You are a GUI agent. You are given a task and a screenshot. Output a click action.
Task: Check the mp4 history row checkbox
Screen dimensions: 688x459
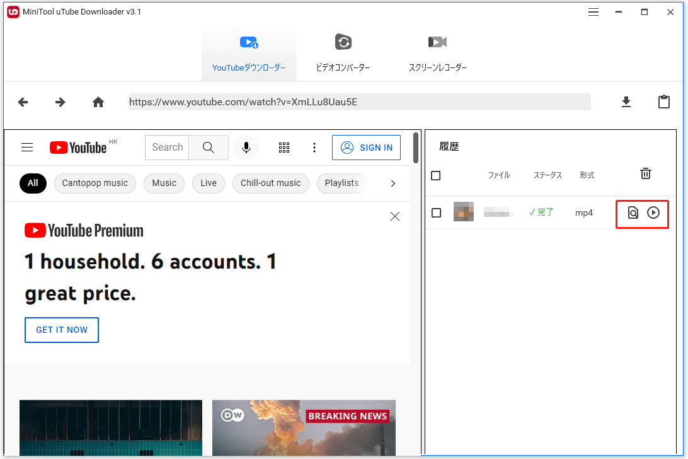[436, 213]
